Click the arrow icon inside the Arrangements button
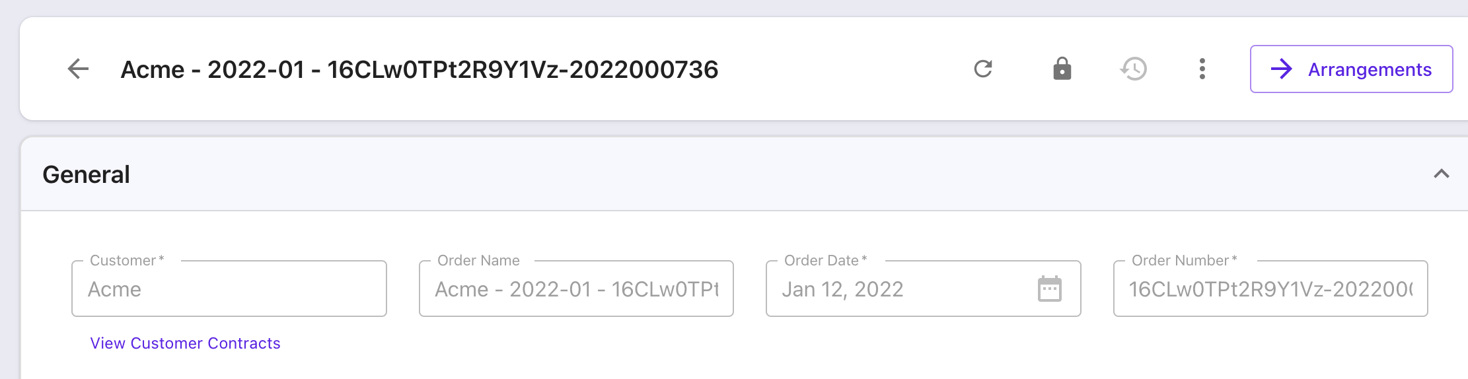This screenshot has width=1468, height=379. click(x=1282, y=69)
